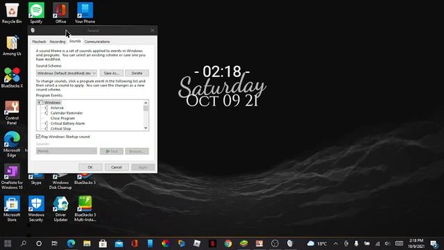Select the OneNote for Windows 10 icon

tap(12, 176)
